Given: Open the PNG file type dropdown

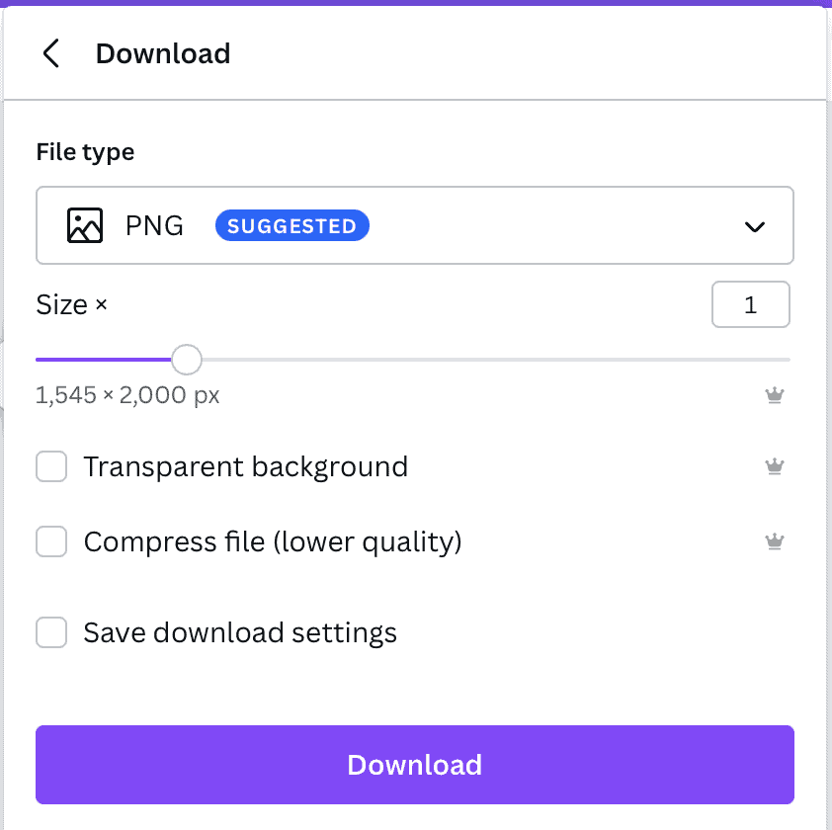Looking at the screenshot, I should (x=415, y=225).
